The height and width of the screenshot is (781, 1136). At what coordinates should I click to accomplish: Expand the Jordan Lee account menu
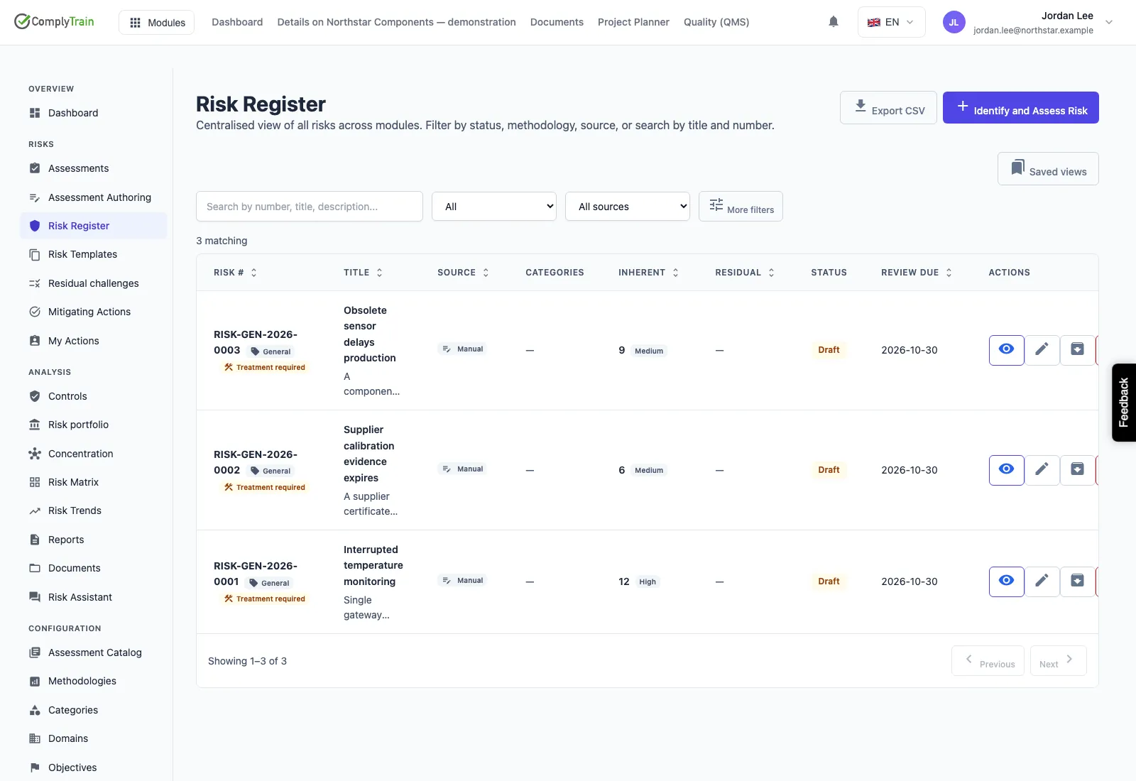coord(1110,22)
